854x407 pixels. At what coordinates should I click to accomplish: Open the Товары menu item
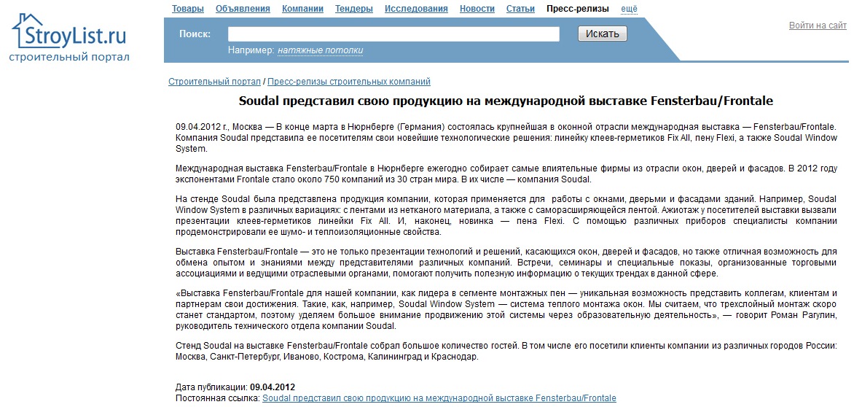(x=188, y=8)
